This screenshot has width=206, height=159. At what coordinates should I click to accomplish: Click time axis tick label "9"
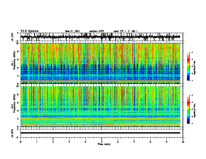click(166, 142)
